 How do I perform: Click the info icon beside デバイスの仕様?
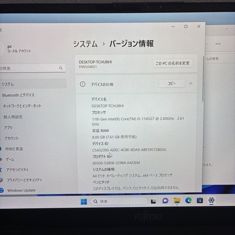(83, 84)
